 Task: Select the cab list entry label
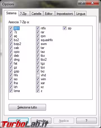16,48
